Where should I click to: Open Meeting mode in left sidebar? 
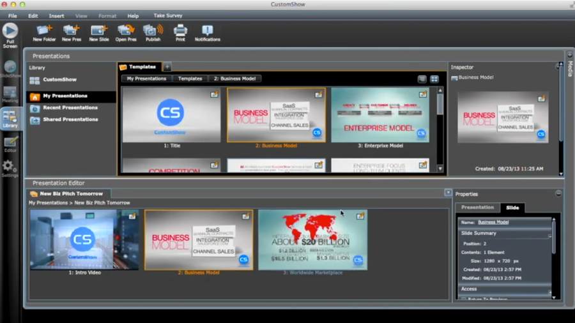click(10, 94)
